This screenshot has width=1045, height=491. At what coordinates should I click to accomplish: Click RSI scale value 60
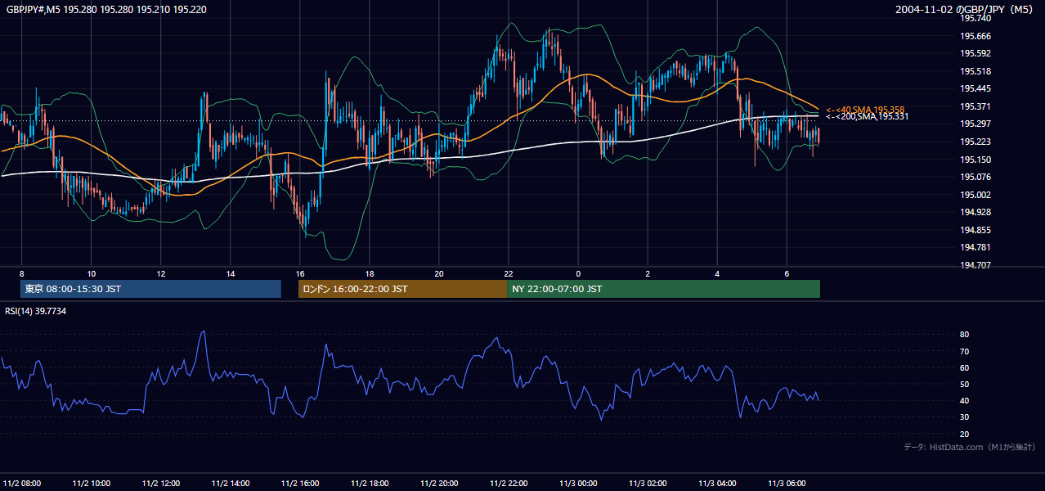coord(965,367)
